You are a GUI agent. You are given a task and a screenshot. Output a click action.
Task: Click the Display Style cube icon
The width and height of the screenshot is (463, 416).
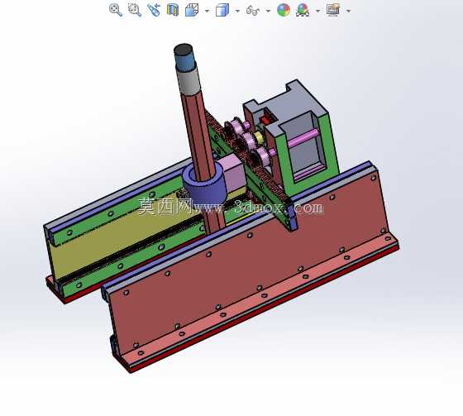[x=222, y=10]
